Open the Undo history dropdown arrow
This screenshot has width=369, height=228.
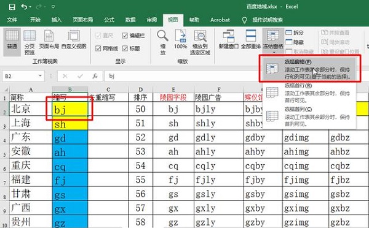[30, 7]
